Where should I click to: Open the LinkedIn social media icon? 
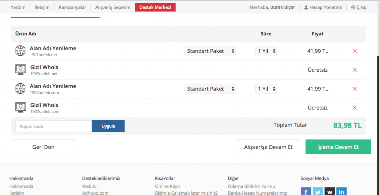tap(341, 192)
